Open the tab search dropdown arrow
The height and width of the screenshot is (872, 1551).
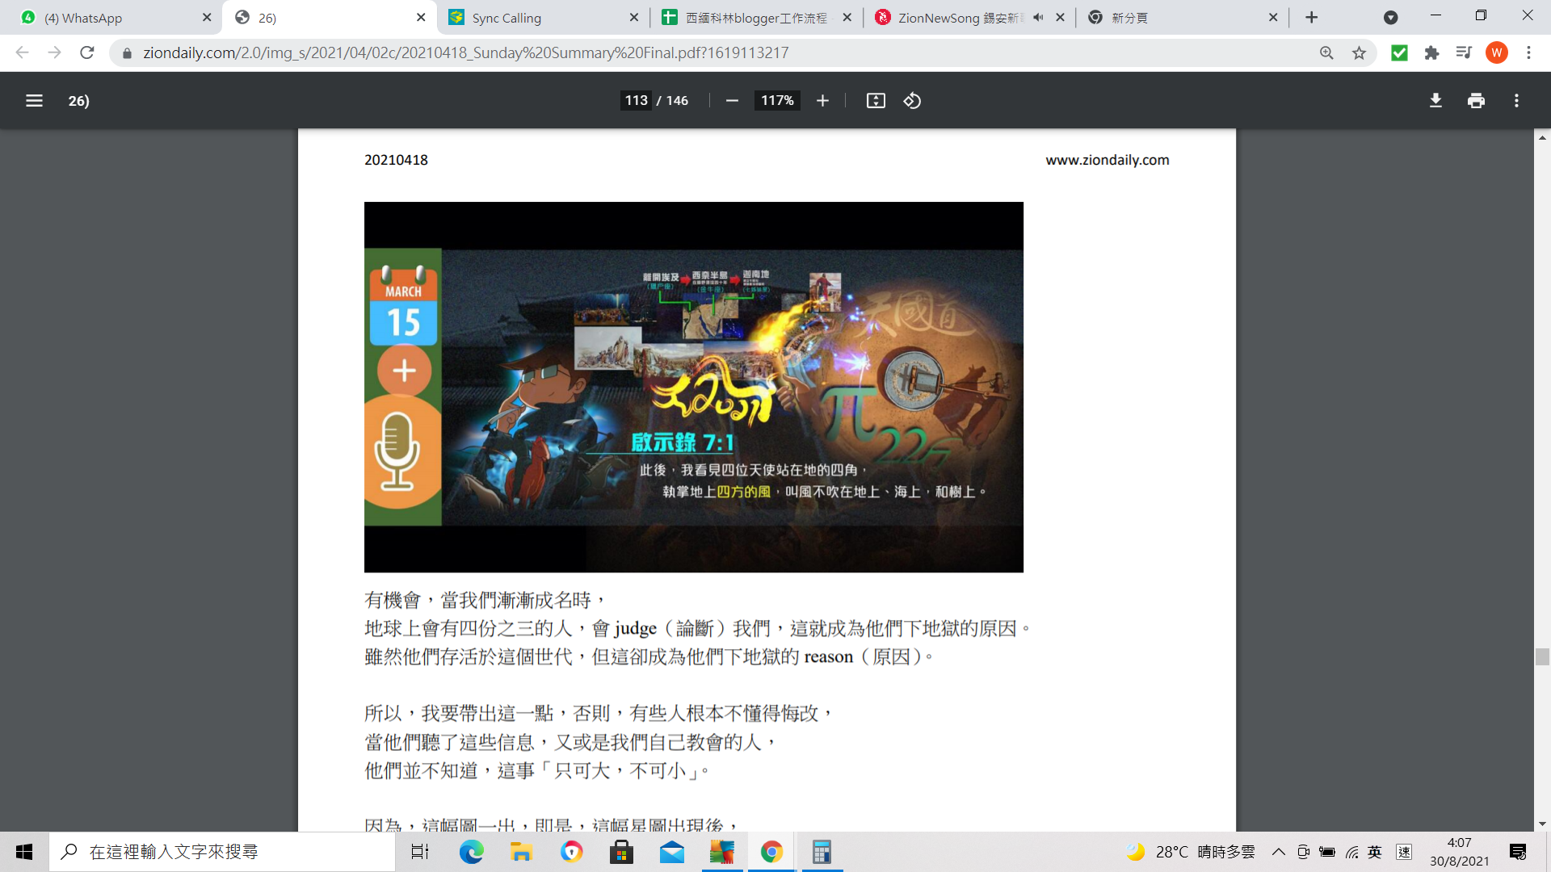pos(1390,18)
